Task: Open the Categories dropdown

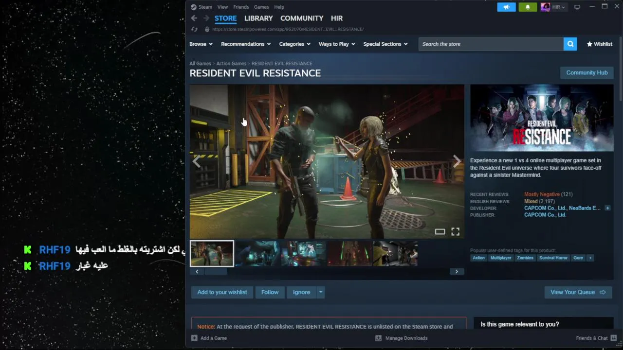Action: 295,44
